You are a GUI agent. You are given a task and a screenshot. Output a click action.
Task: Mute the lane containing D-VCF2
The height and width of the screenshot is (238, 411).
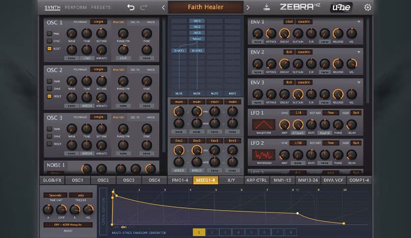[x=197, y=93]
